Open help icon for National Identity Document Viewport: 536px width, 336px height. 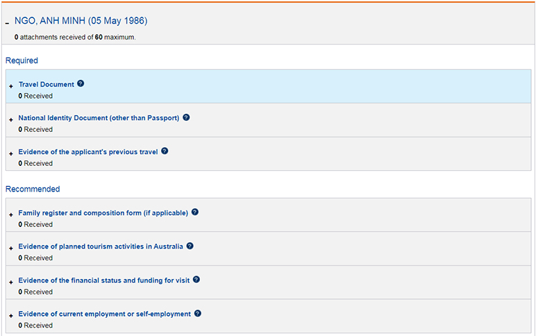(186, 117)
